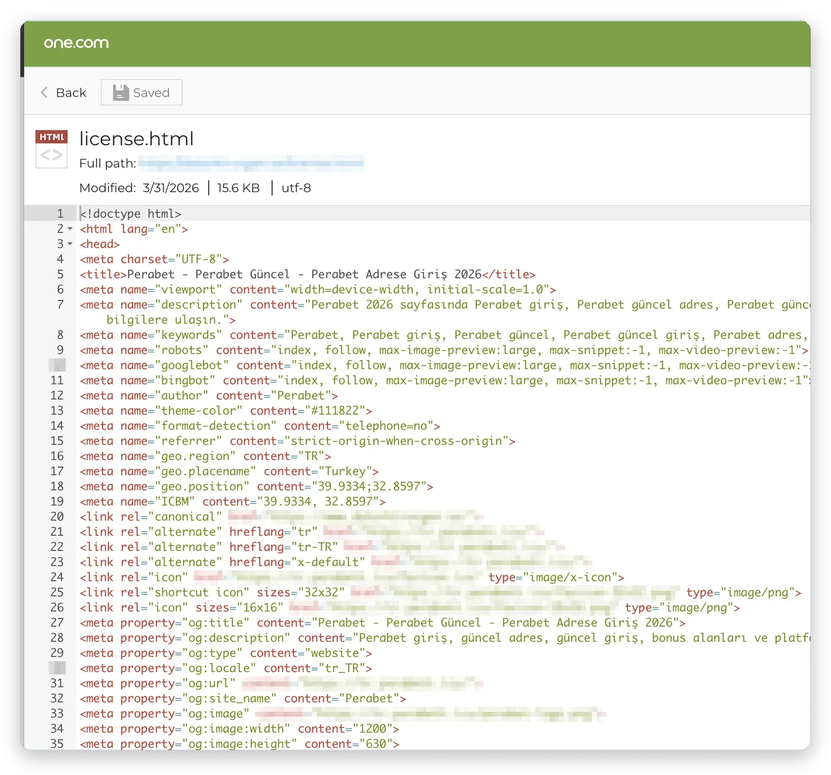Click the robots meta tag line
This screenshot has width=831, height=775.
pos(444,351)
